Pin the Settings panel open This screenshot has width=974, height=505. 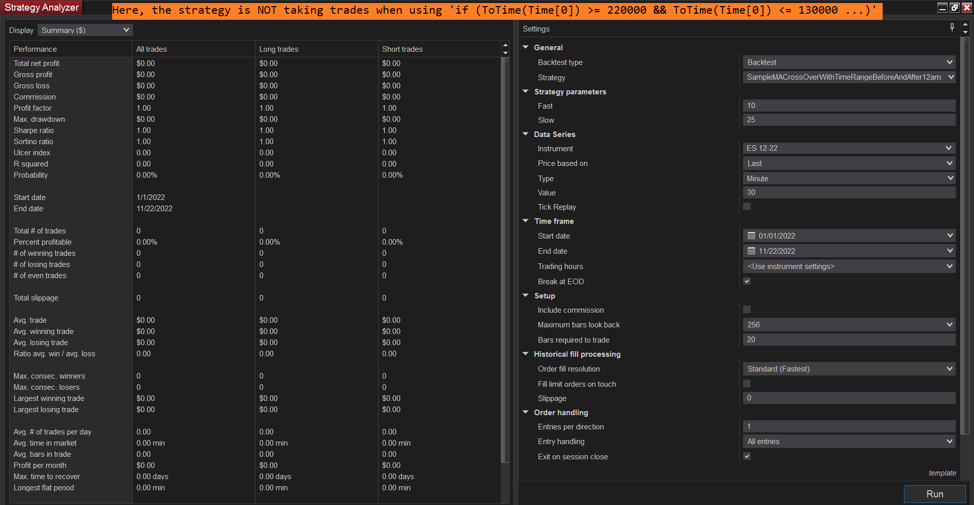click(x=952, y=27)
